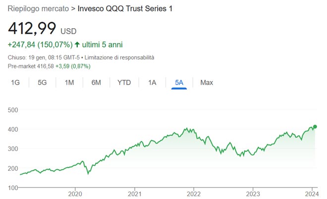Switch chart to 1A range

coord(152,83)
